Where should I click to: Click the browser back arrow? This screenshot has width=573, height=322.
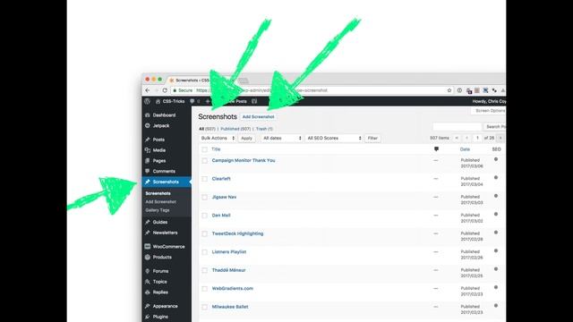147,90
